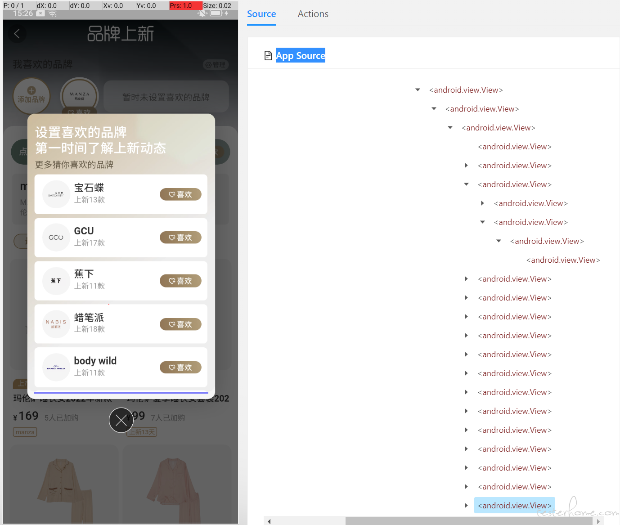Tap the muted-sound icon in status bar
This screenshot has width=620, height=525.
click(x=202, y=13)
